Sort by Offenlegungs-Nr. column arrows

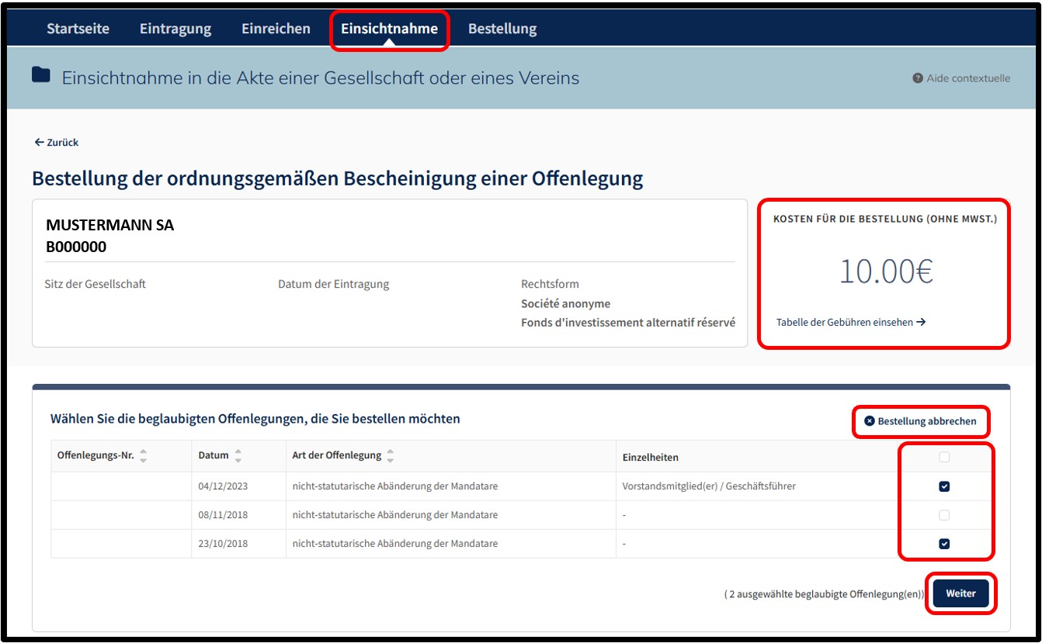pos(143,456)
